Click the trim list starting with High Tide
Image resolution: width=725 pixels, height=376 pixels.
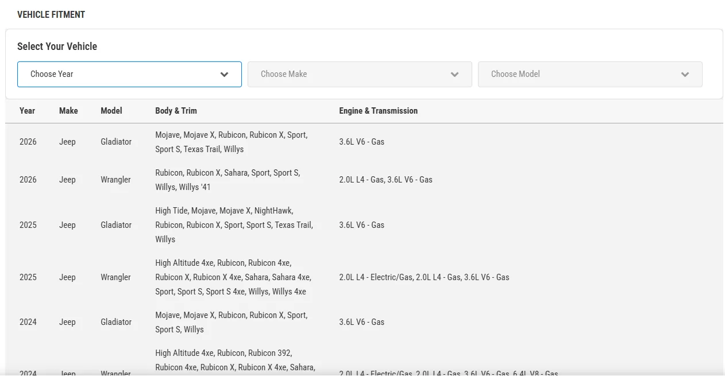coord(234,225)
